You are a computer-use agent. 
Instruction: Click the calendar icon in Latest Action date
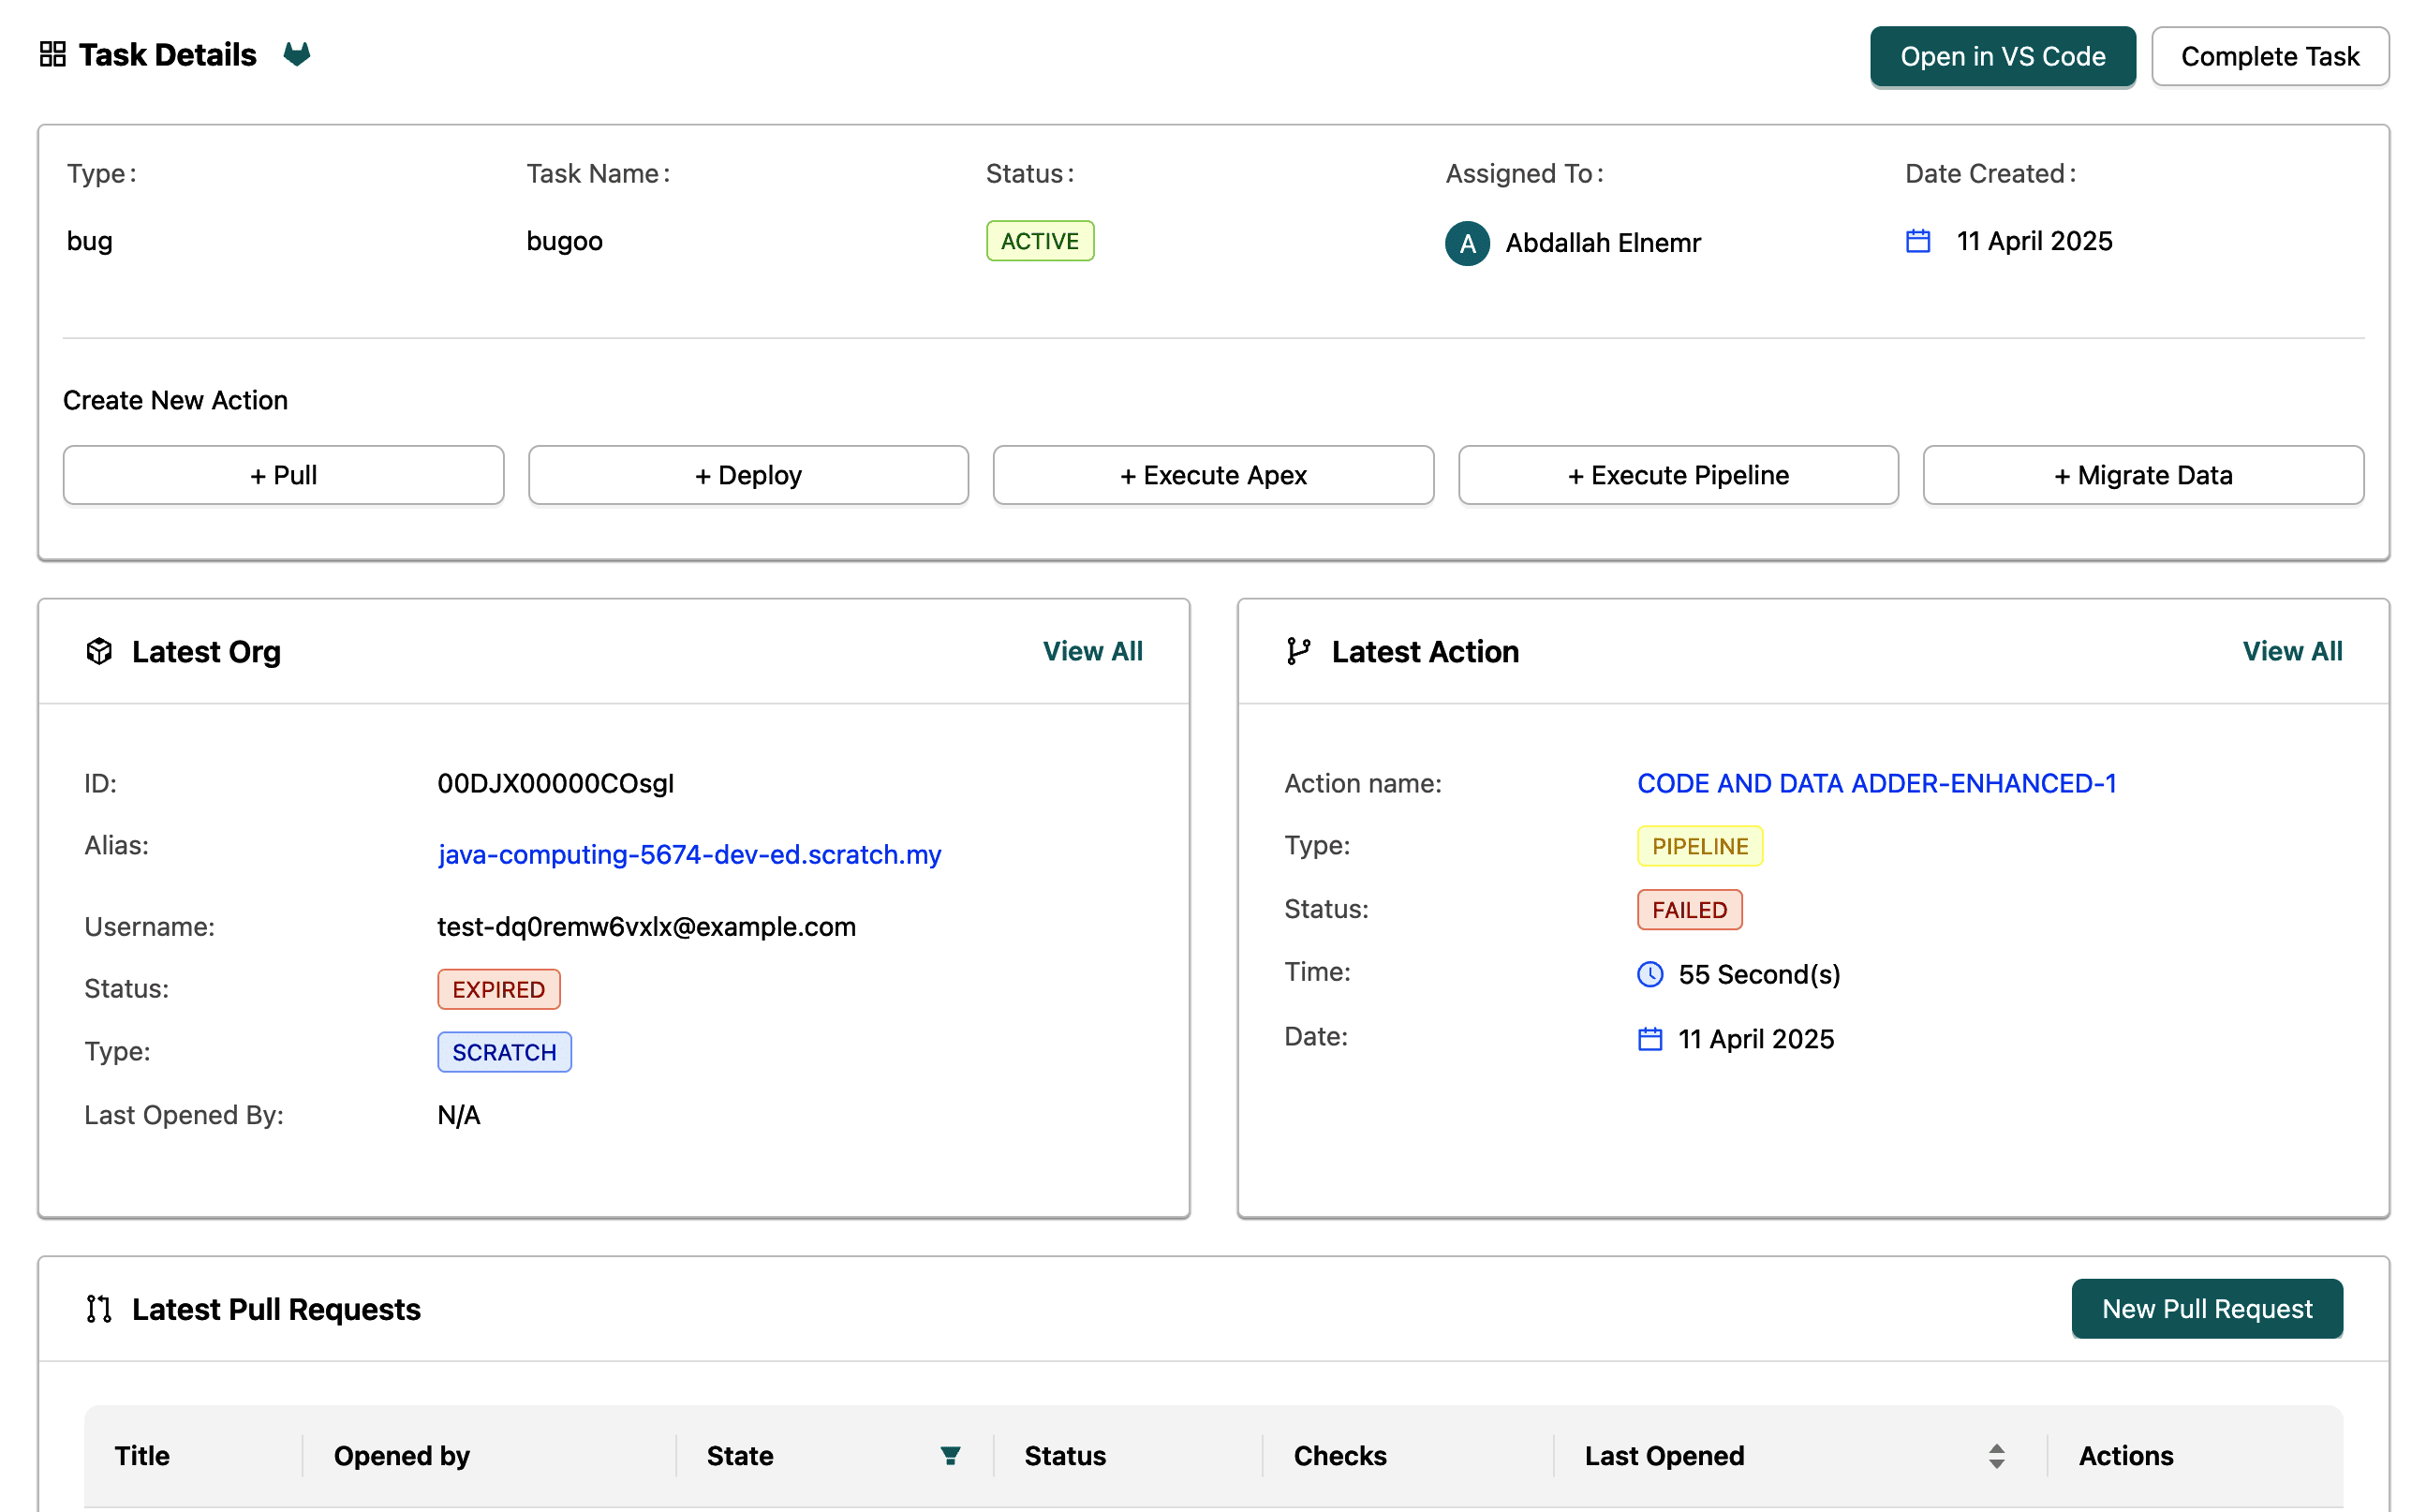(1650, 1039)
